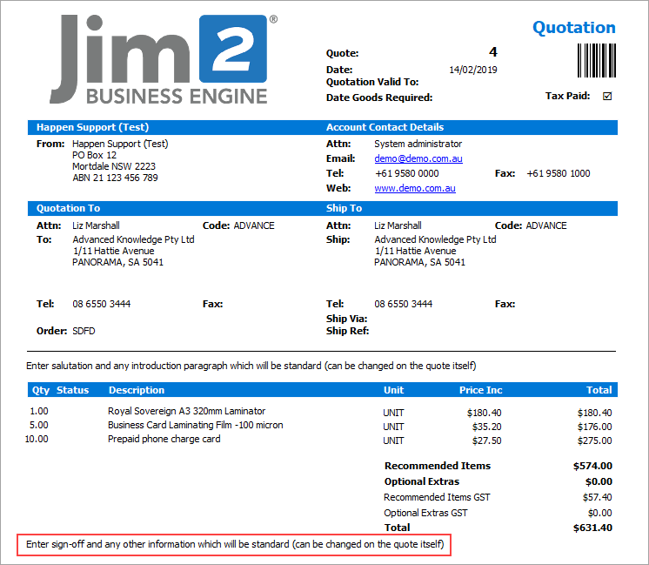Select the Recommended Items amount $574.00

pyautogui.click(x=592, y=466)
